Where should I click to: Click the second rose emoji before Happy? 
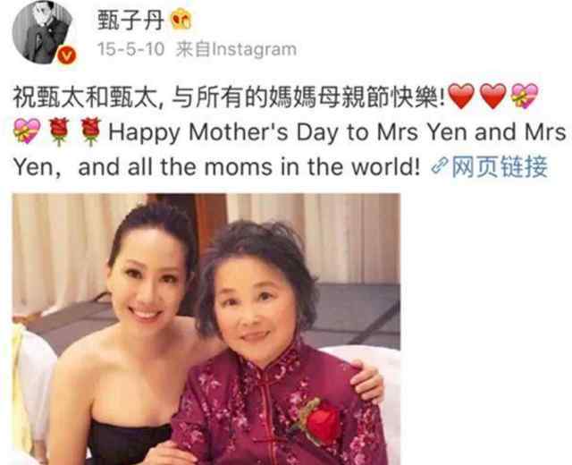[x=91, y=131]
